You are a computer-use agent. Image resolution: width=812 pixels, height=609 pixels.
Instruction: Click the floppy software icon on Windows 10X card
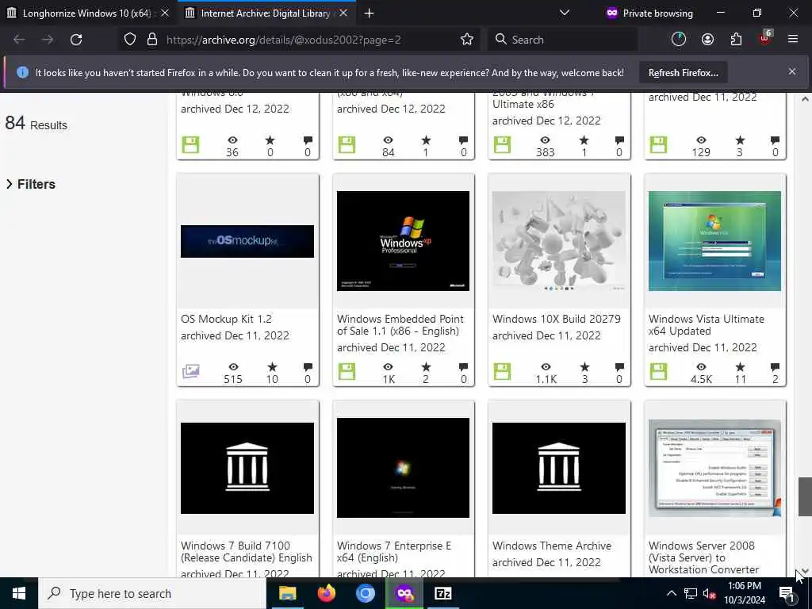pyautogui.click(x=502, y=371)
